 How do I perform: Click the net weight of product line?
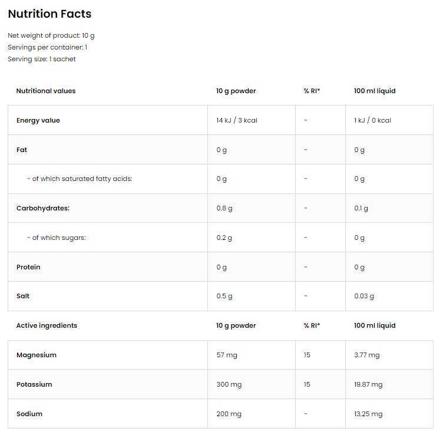point(51,35)
